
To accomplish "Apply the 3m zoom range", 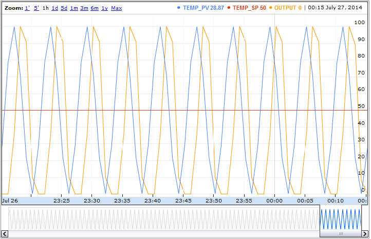I will point(84,8).
